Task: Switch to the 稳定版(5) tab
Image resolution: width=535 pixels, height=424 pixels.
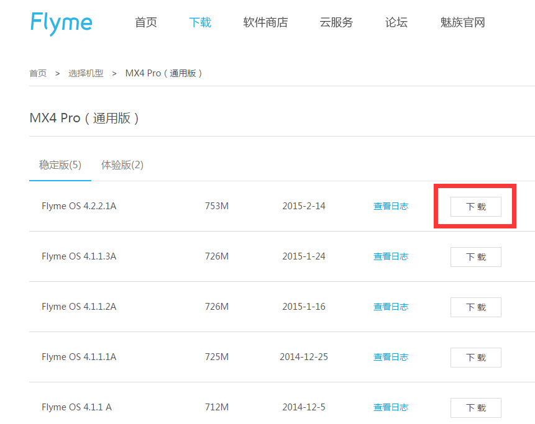Action: click(x=60, y=165)
